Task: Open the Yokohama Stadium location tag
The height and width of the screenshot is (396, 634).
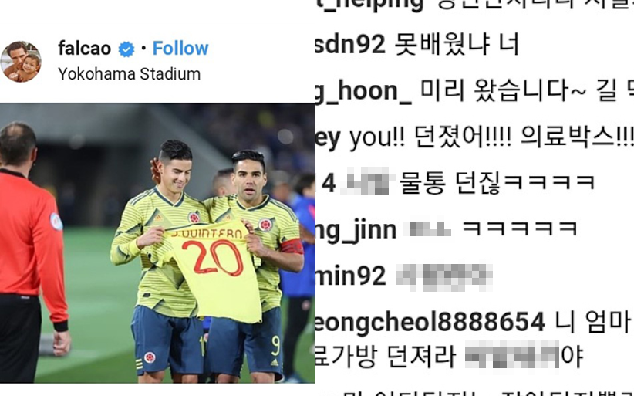Action: [129, 74]
